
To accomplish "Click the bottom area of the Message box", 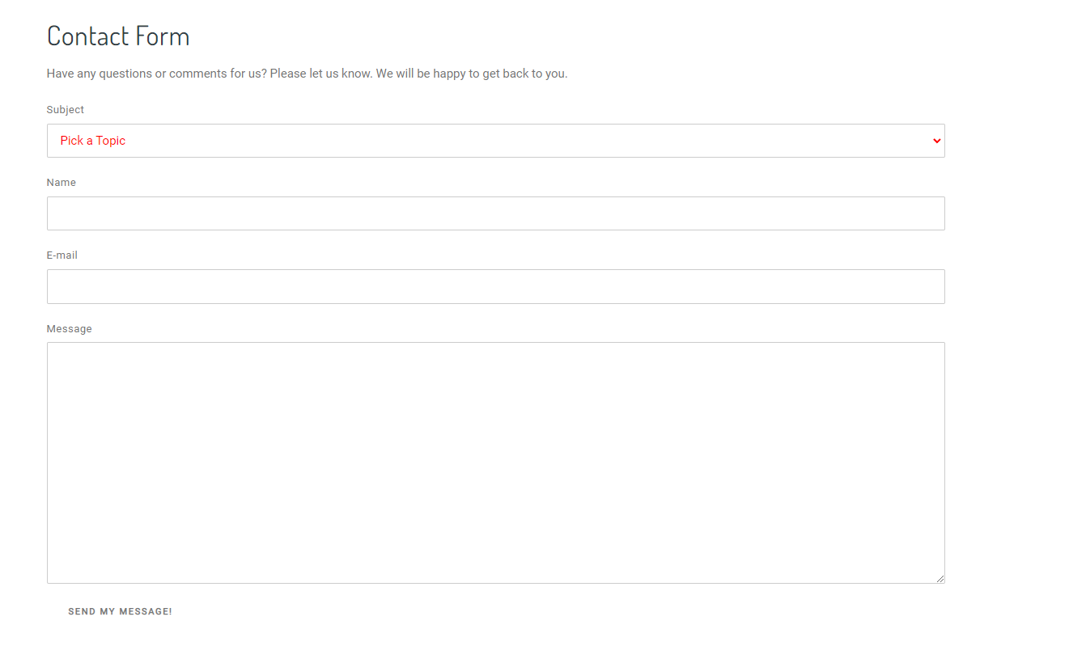I will coord(495,562).
